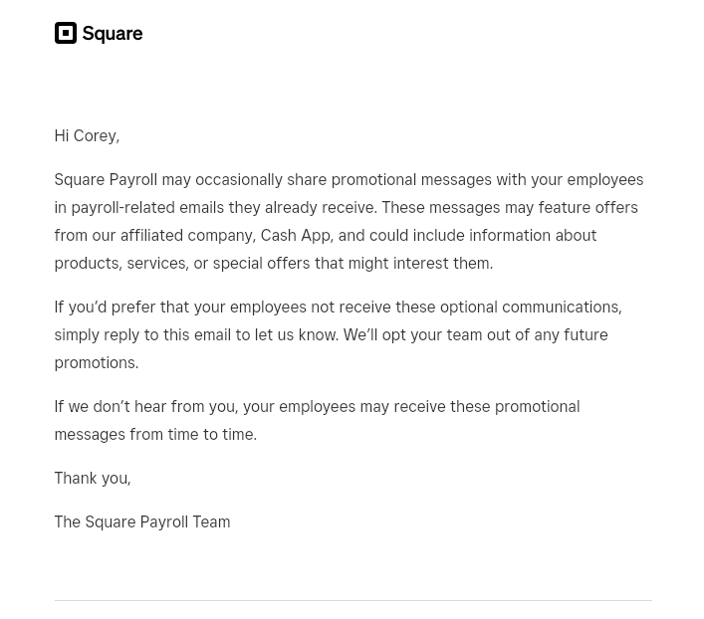The width and height of the screenshot is (704, 619).
Task: Click the words "Cash App" in the email
Action: coord(295,235)
